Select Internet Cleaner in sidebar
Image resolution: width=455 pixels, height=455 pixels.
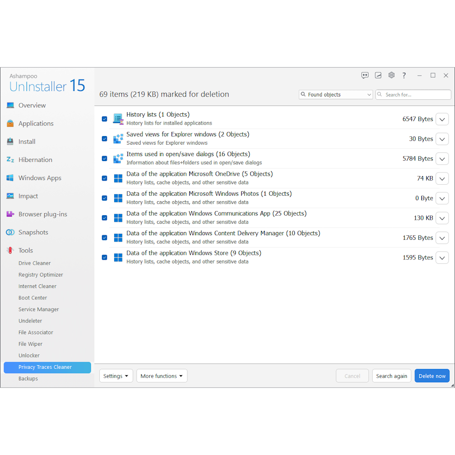[x=37, y=286]
